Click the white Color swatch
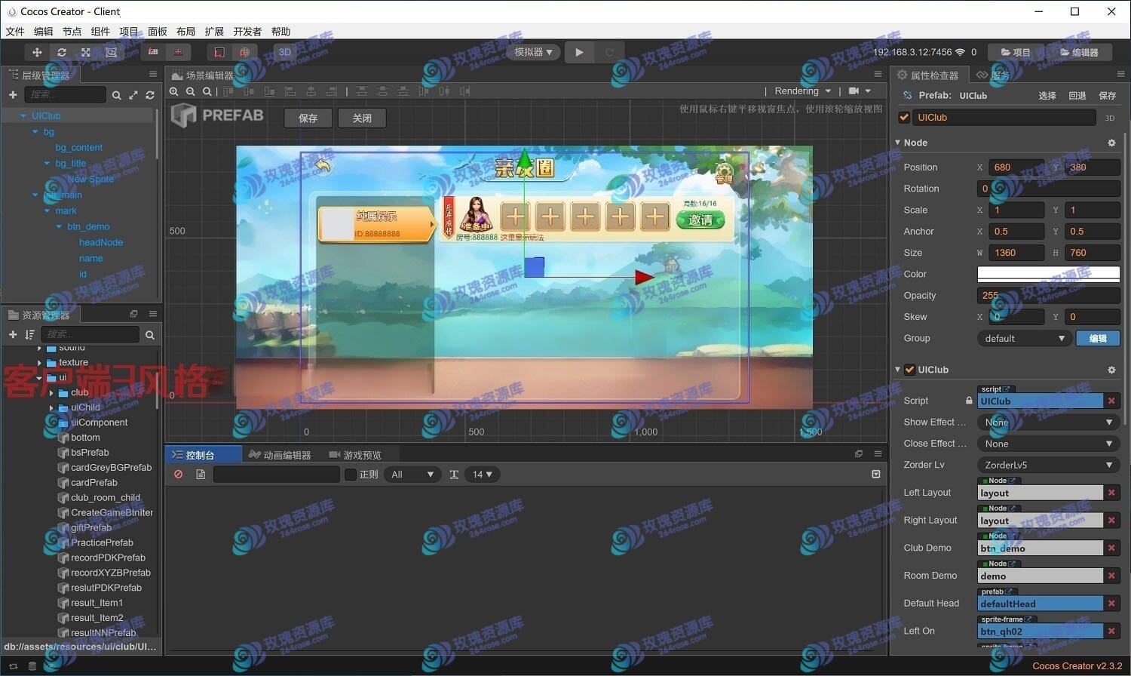This screenshot has height=676, width=1131. tap(1048, 274)
